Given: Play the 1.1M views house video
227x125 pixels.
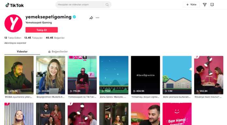Looking at the screenshot, I should point(177,75).
